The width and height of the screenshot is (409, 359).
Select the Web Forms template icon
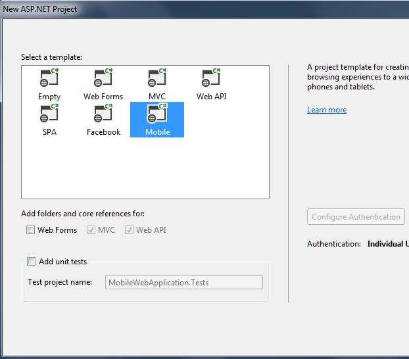(x=103, y=78)
